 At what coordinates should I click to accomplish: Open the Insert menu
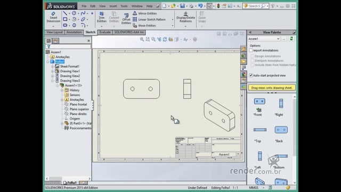coord(113,6)
